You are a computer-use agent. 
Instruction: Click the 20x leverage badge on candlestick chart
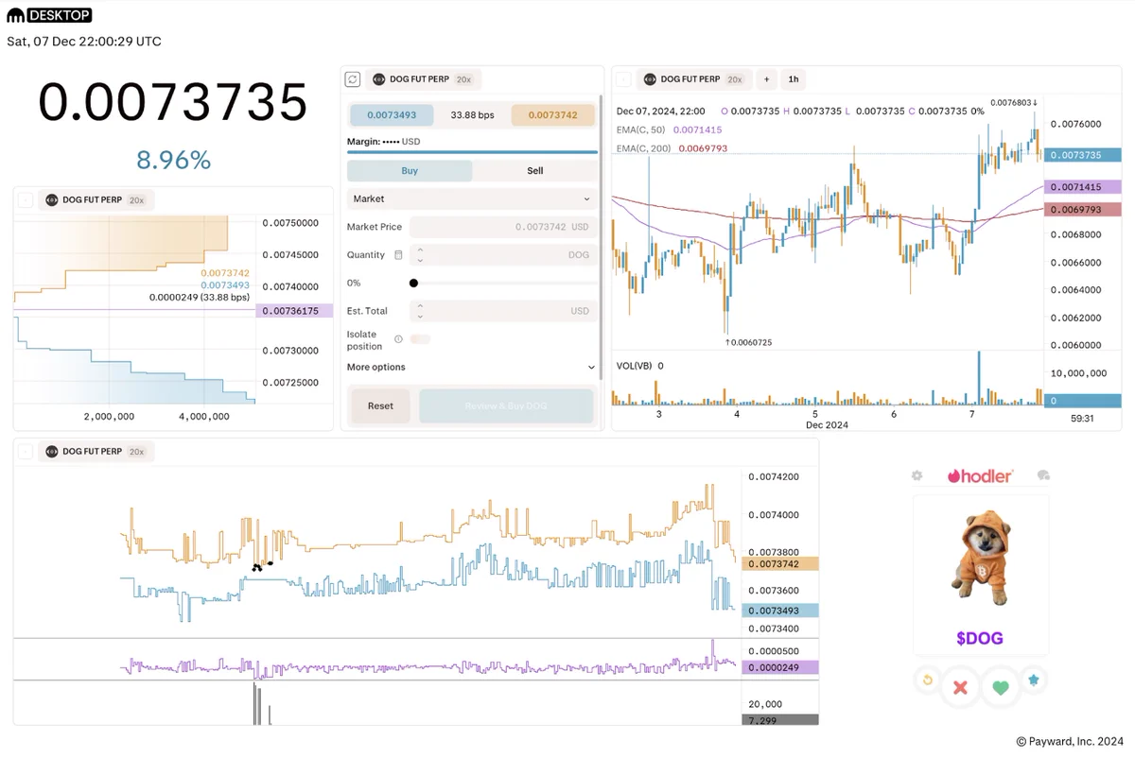734,80
